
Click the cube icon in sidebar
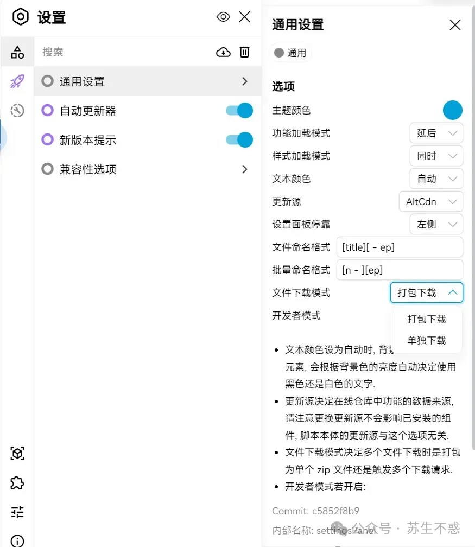pyautogui.click(x=17, y=453)
